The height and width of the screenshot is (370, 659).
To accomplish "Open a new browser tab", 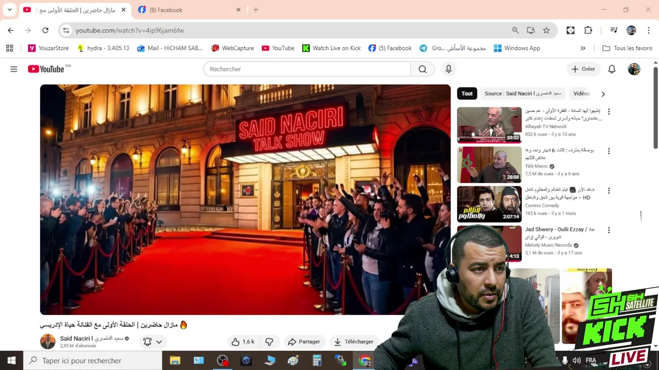I will pos(256,10).
